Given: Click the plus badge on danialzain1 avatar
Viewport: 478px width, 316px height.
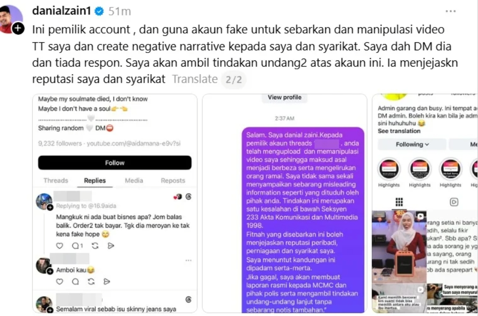Looking at the screenshot, I should click(x=18, y=28).
